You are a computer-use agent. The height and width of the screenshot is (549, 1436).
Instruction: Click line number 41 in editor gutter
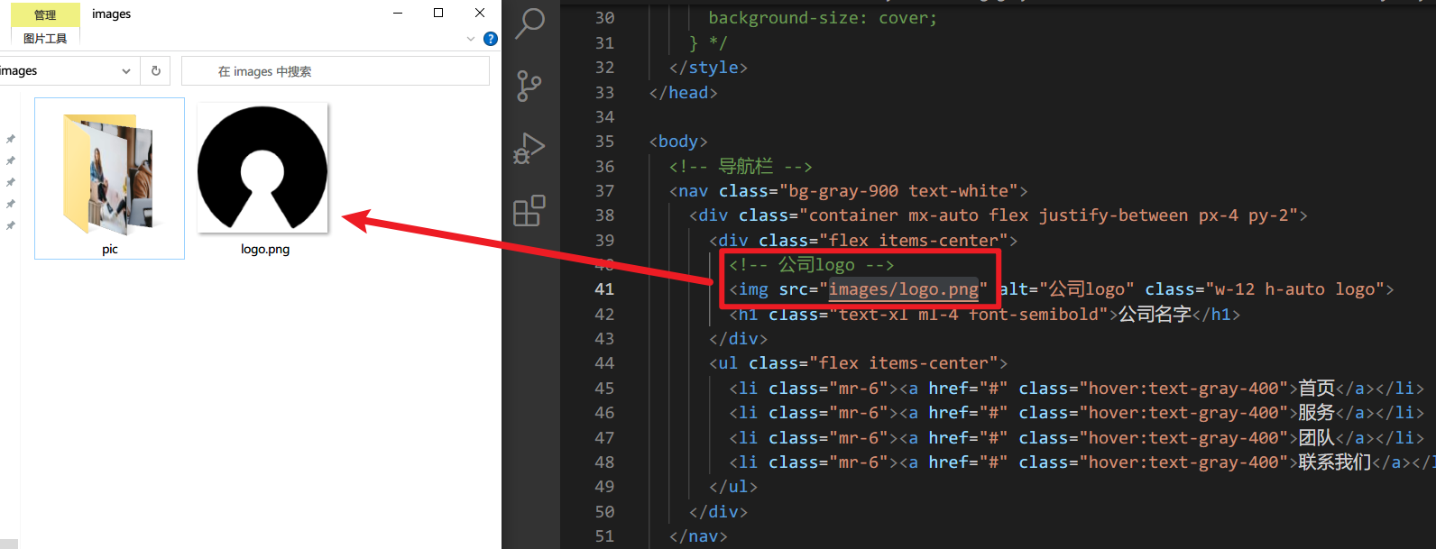604,289
